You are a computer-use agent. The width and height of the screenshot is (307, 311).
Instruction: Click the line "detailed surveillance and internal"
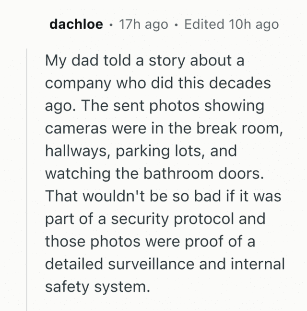click(165, 264)
